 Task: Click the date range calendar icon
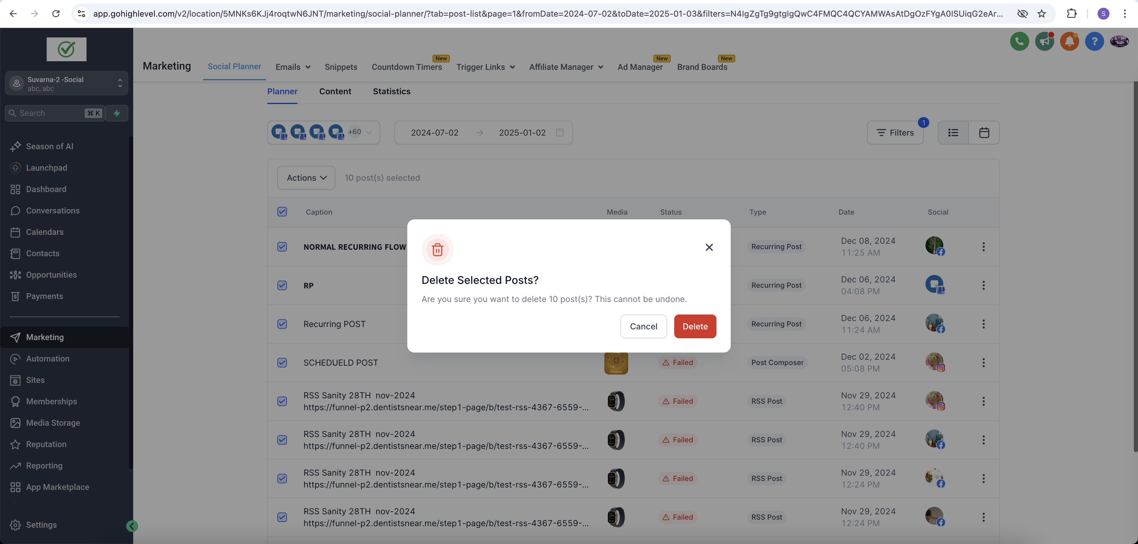(559, 133)
